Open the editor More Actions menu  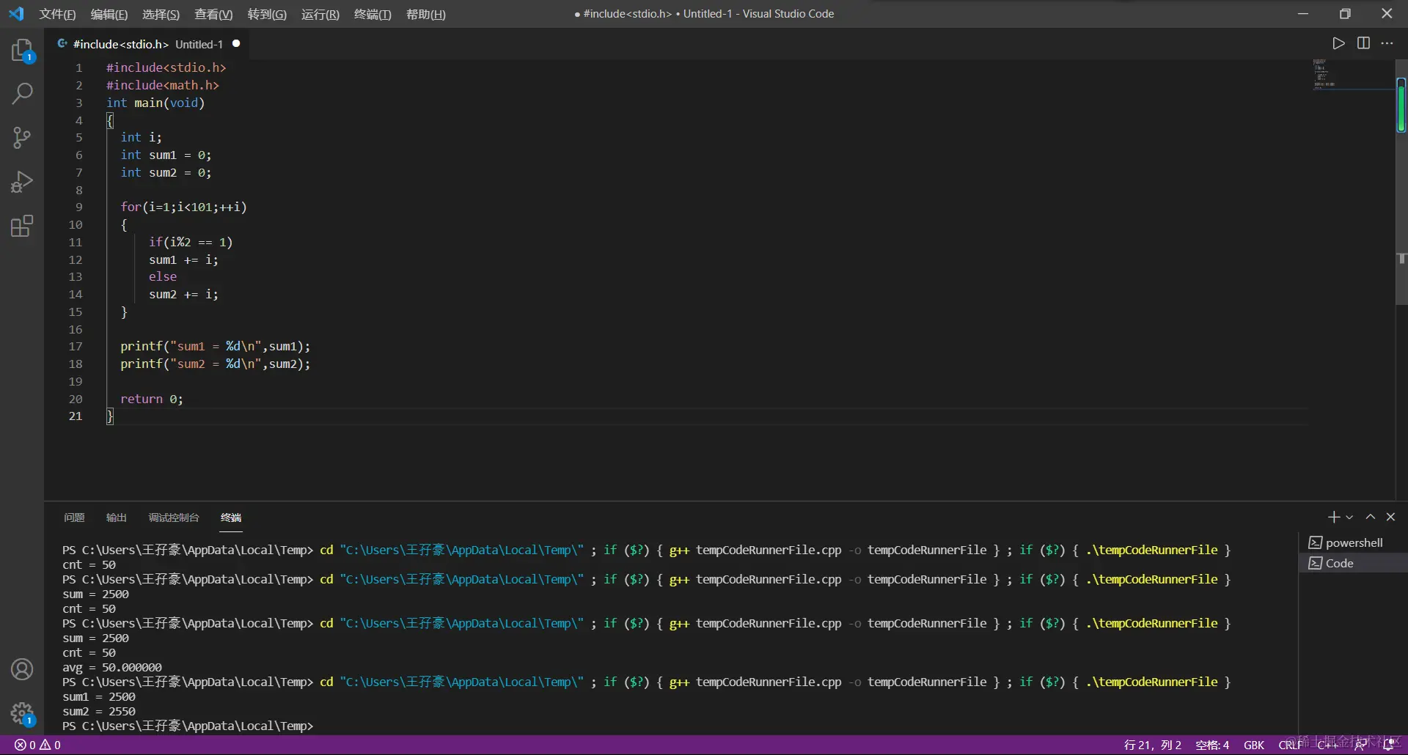1387,43
